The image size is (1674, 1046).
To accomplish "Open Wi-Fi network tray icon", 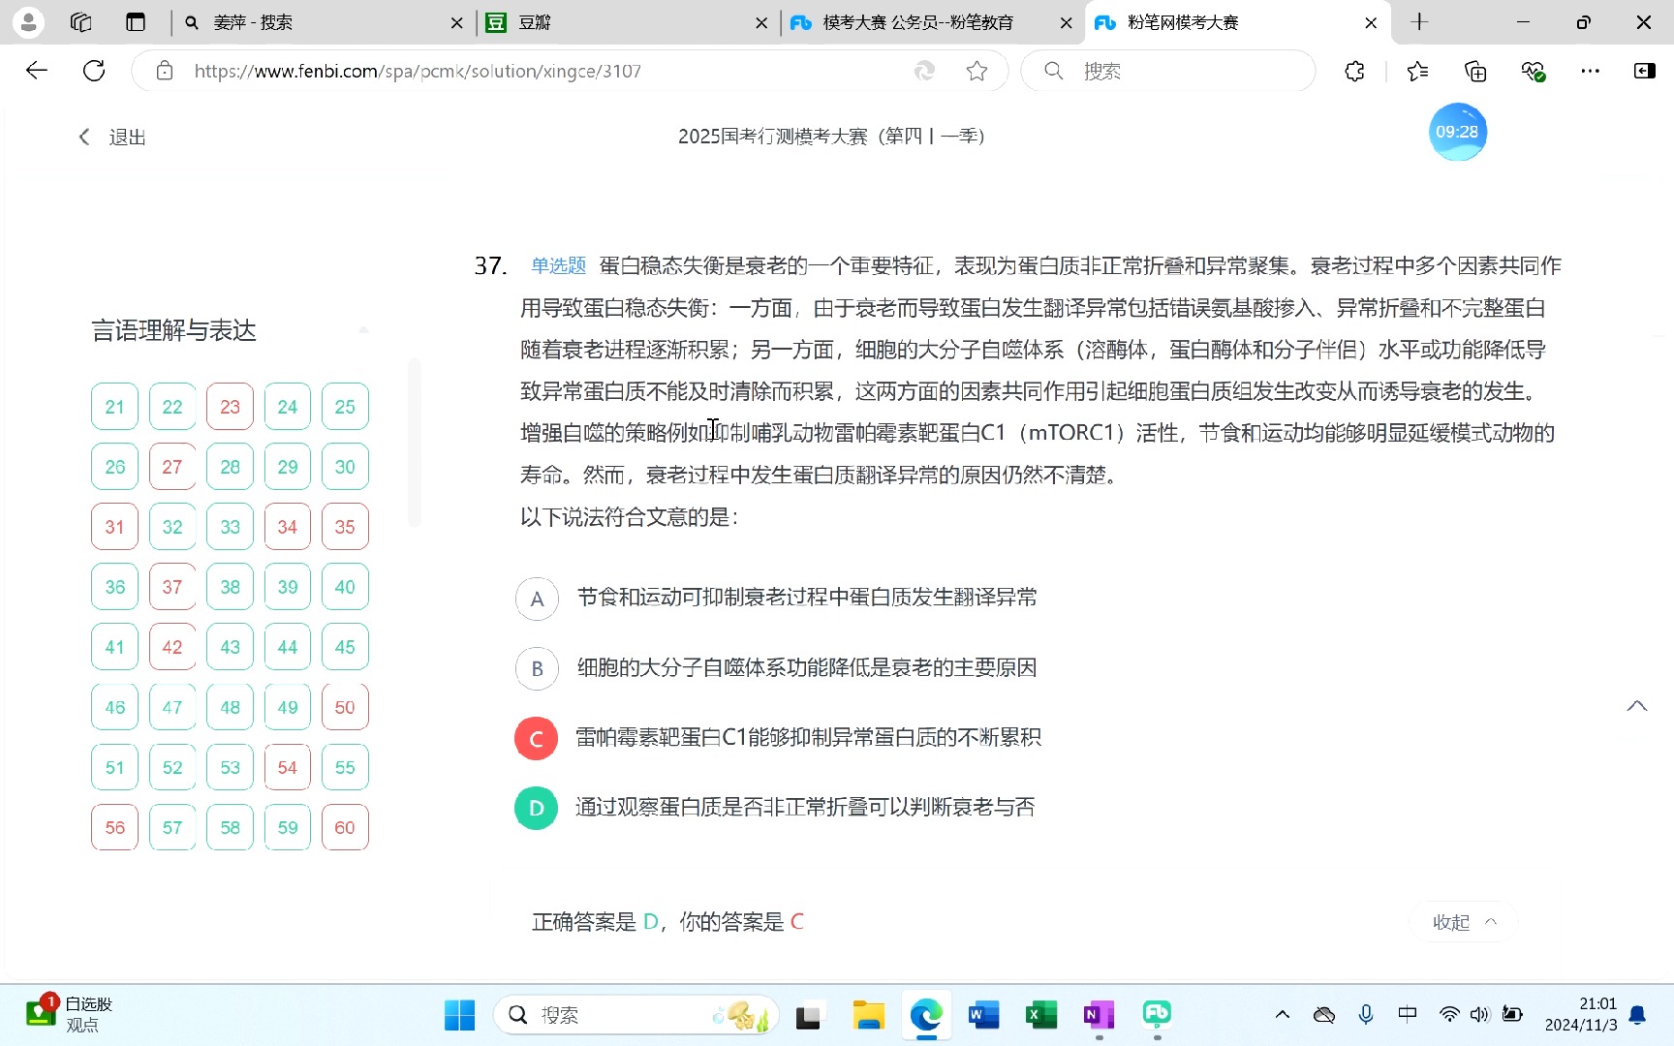I will click(1449, 1014).
